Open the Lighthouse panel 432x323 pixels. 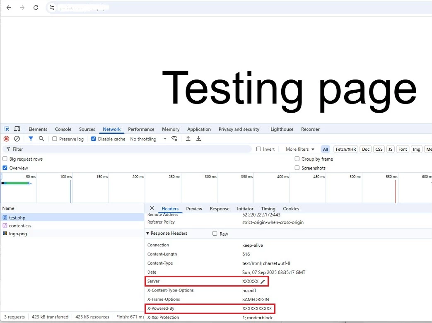pos(282,129)
